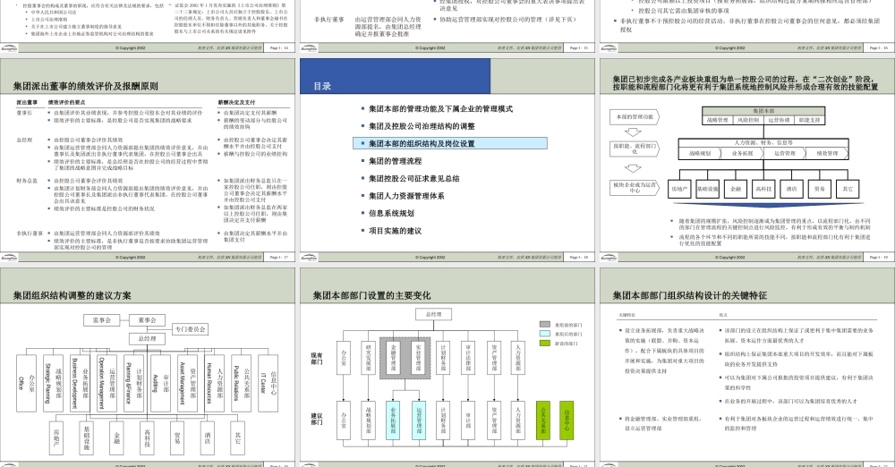Open the slide titled 集团派出董事的绩效评价及报酬原则
The width and height of the screenshot is (895, 467).
[148, 160]
